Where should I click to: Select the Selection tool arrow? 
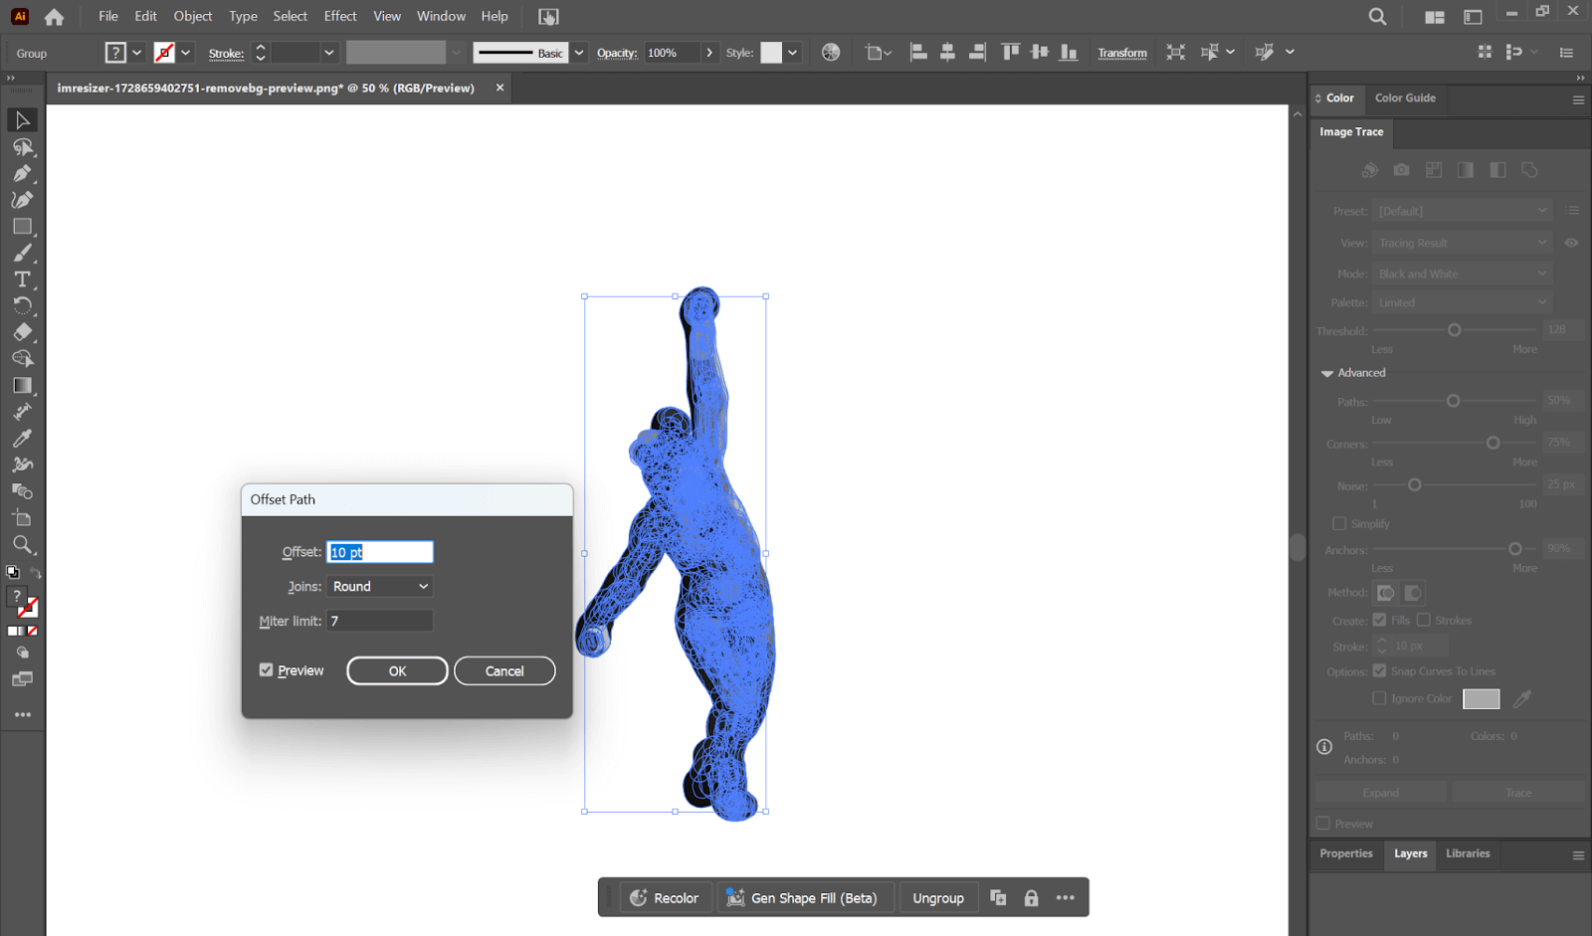(x=22, y=120)
